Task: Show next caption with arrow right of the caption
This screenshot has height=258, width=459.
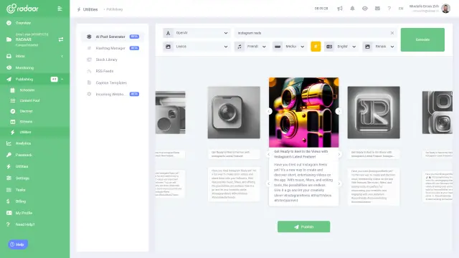Action: pos(339,183)
